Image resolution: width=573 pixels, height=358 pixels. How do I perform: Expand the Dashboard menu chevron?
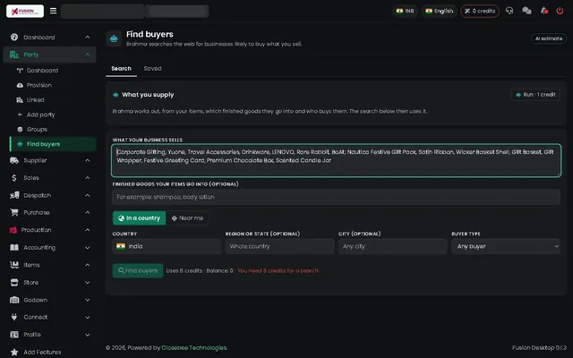click(x=88, y=38)
